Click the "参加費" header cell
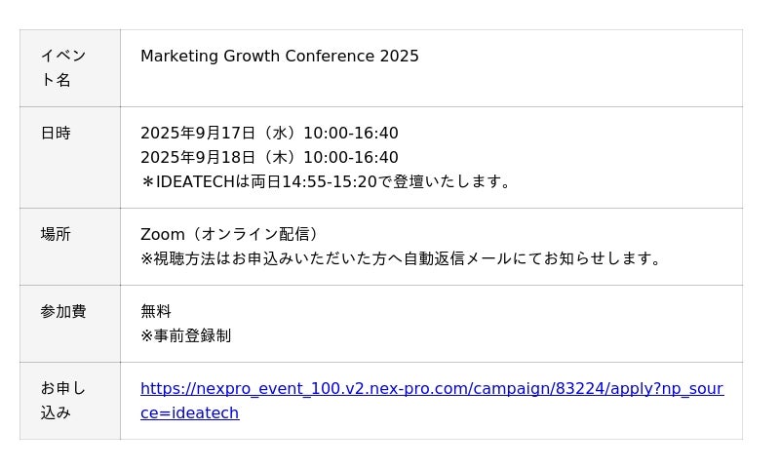The width and height of the screenshot is (780, 469). tap(63, 312)
